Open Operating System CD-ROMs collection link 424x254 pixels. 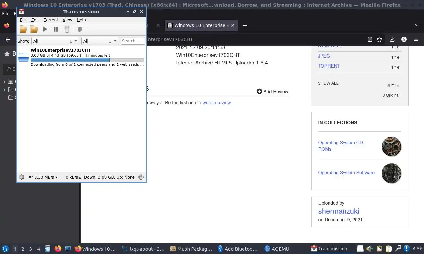coord(341,146)
